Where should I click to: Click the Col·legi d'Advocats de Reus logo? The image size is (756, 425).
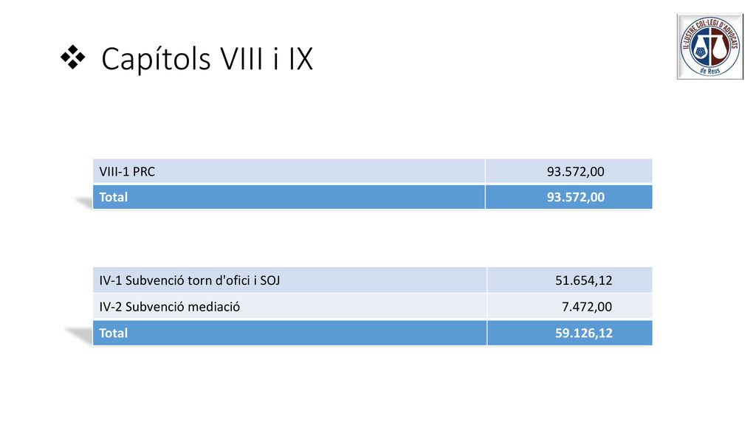709,46
